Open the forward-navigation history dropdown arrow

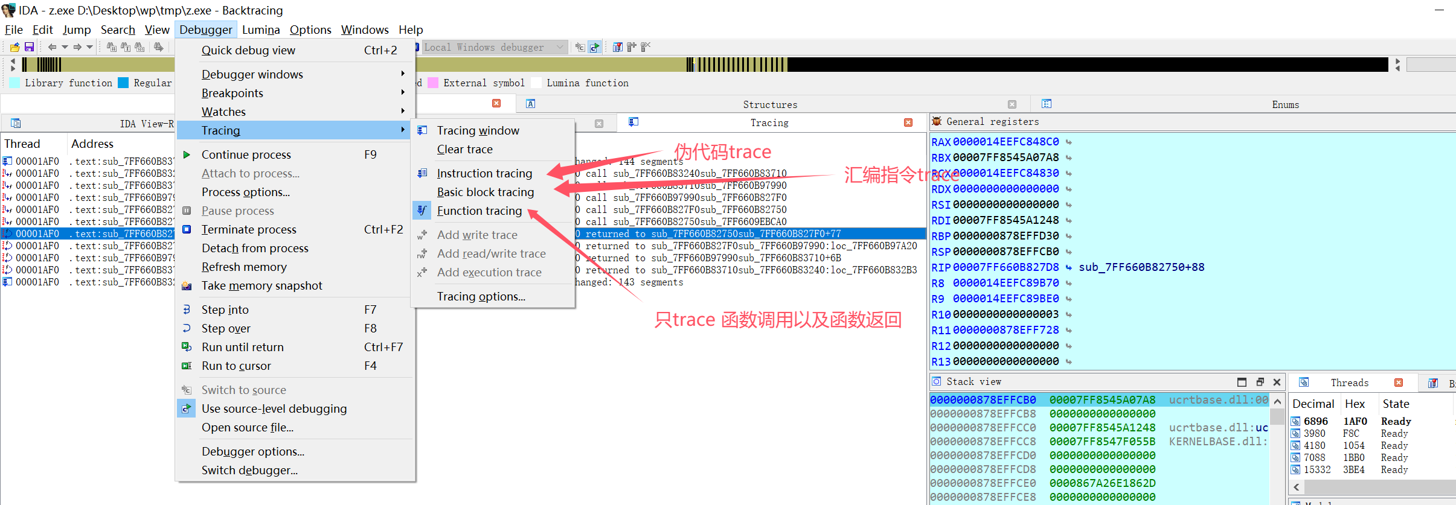[90, 47]
